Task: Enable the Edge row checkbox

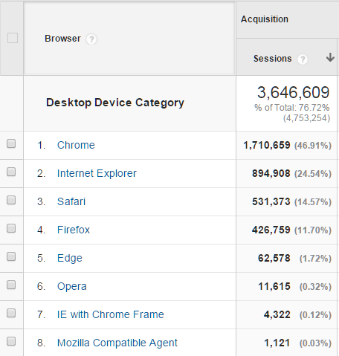Action: [11, 256]
